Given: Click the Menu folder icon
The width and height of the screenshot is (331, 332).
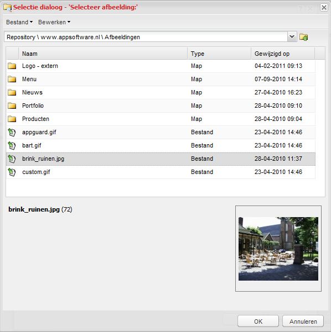Looking at the screenshot, I should (x=12, y=79).
